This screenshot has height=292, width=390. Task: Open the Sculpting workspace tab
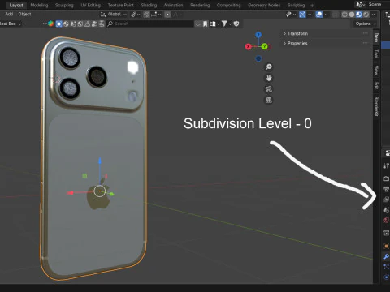pyautogui.click(x=64, y=5)
